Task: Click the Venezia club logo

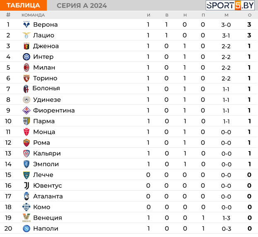Action: 27,218
